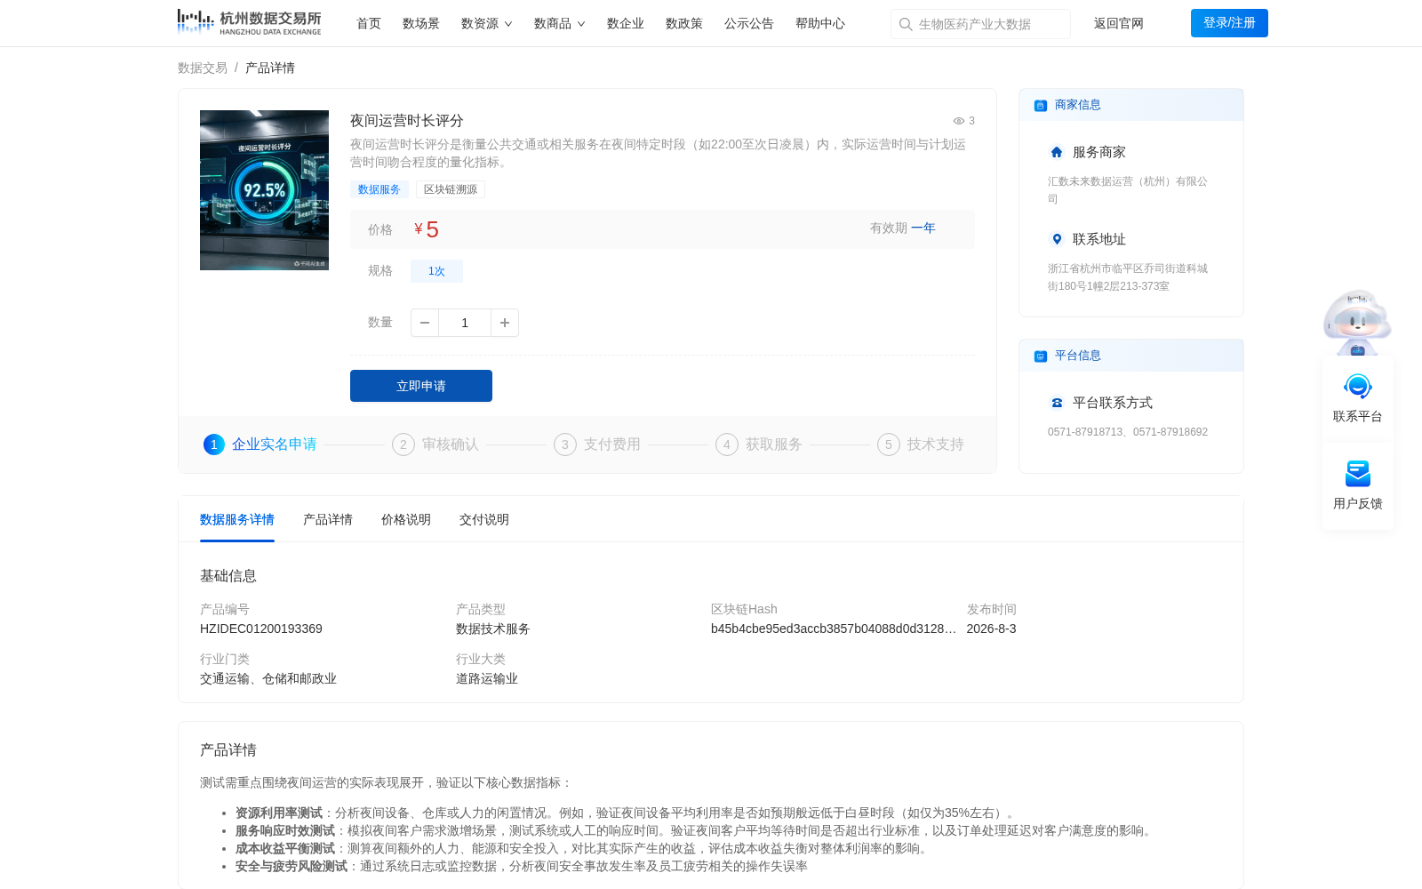Click the 商家信息 header icon
Viewport: 1422px width, 889px height.
click(1041, 105)
